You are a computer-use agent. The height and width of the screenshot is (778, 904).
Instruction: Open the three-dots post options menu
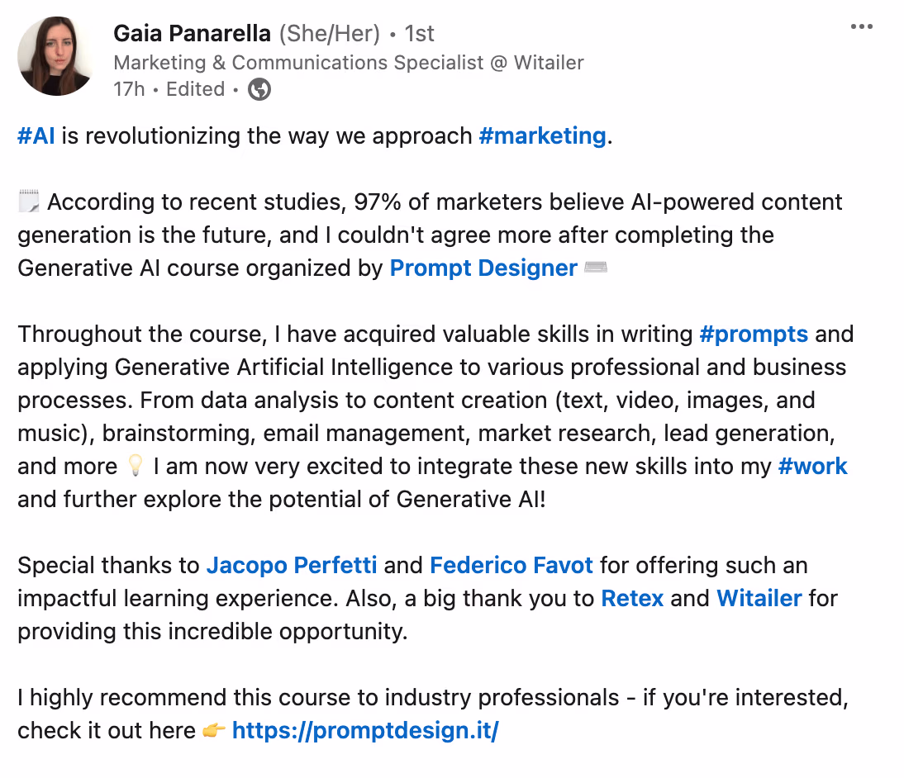[x=861, y=26]
